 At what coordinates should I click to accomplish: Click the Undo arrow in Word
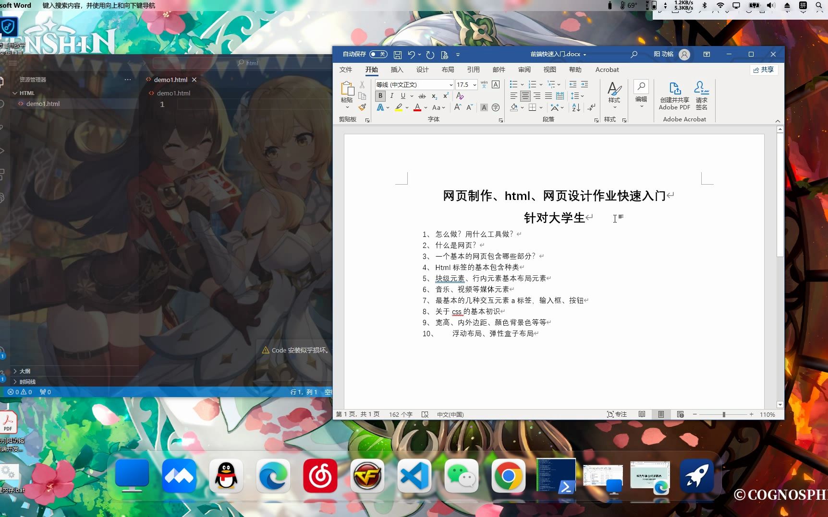tap(411, 55)
